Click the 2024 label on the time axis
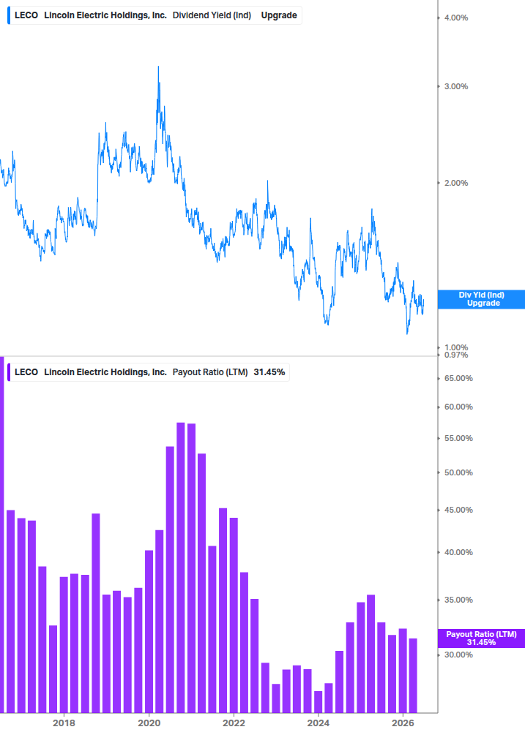Image resolution: width=525 pixels, height=735 pixels. coord(318,723)
